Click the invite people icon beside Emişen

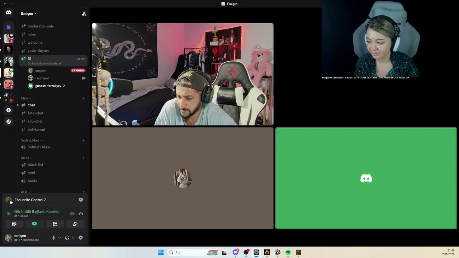[x=84, y=14]
